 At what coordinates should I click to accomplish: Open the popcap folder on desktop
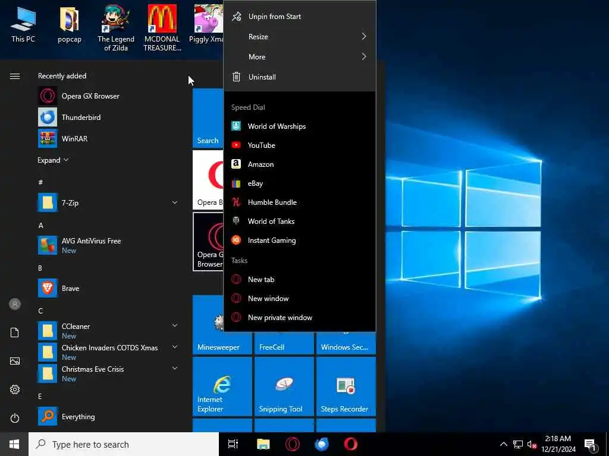69,25
